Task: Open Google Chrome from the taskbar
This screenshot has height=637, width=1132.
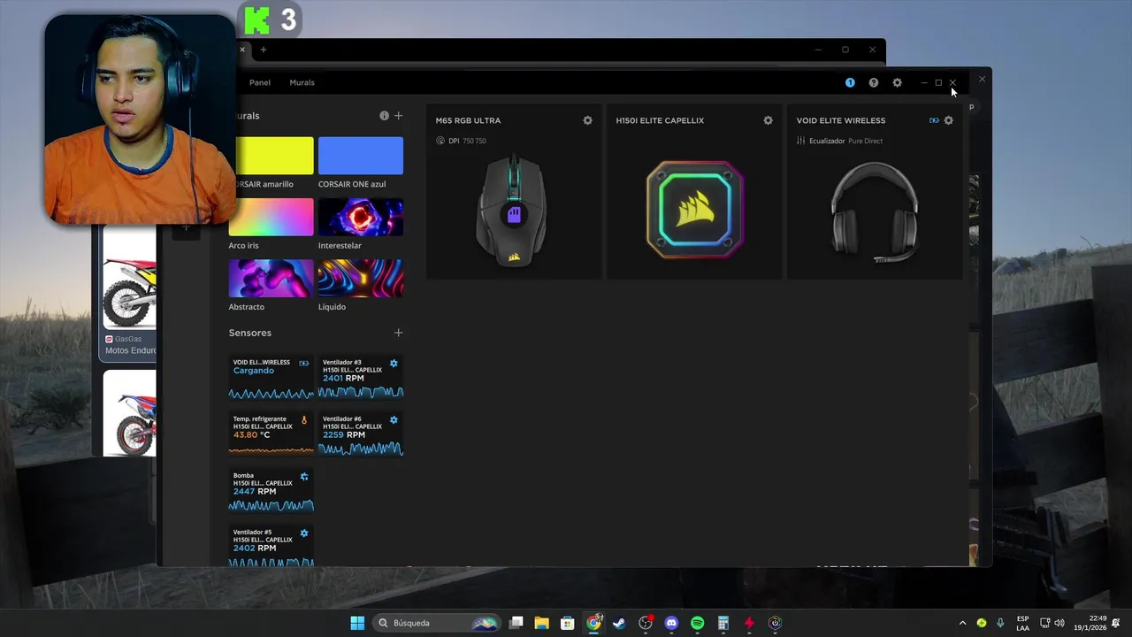Action: coord(594,623)
